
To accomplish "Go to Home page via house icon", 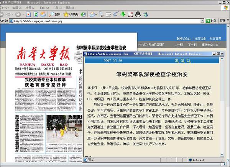I will click(x=43, y=14).
